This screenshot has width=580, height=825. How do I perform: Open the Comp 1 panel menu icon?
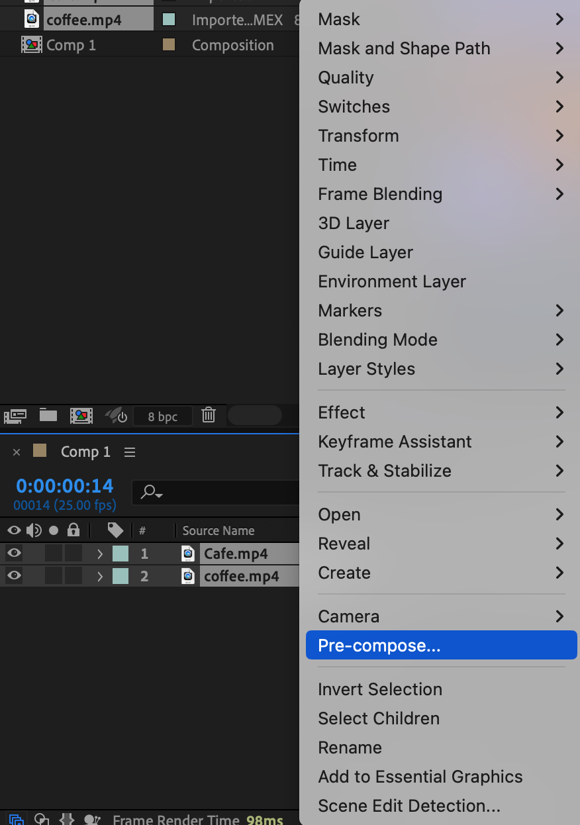(x=130, y=452)
